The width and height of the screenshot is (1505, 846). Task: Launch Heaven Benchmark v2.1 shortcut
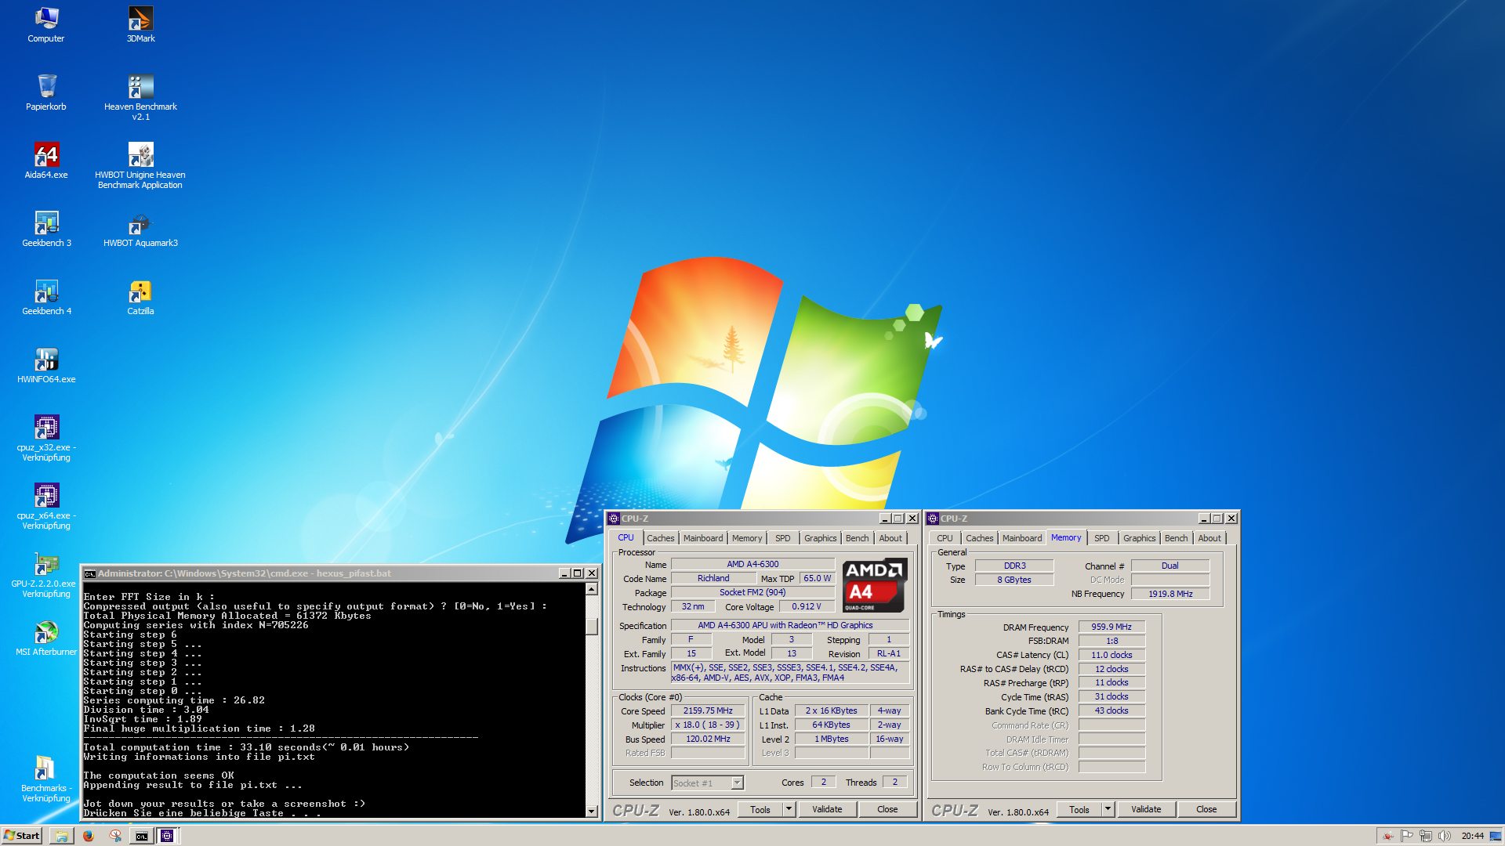click(140, 97)
